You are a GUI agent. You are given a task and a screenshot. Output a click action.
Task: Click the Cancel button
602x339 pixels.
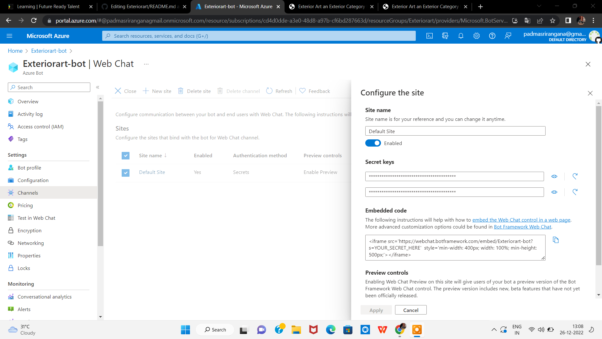pyautogui.click(x=410, y=310)
